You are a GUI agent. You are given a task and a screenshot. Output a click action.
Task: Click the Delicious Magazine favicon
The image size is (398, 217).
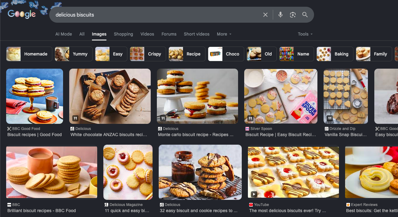(106, 205)
